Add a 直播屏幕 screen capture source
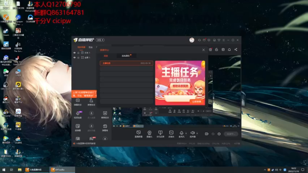308x173 pixels. pyautogui.click(x=139, y=134)
